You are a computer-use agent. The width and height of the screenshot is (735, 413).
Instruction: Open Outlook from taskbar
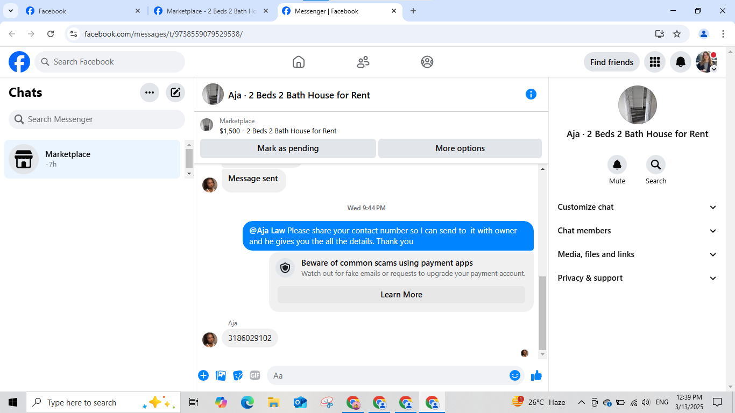tap(300, 402)
